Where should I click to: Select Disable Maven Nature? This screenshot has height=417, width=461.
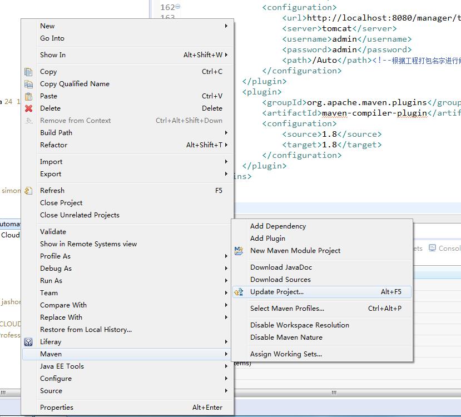click(x=322, y=337)
